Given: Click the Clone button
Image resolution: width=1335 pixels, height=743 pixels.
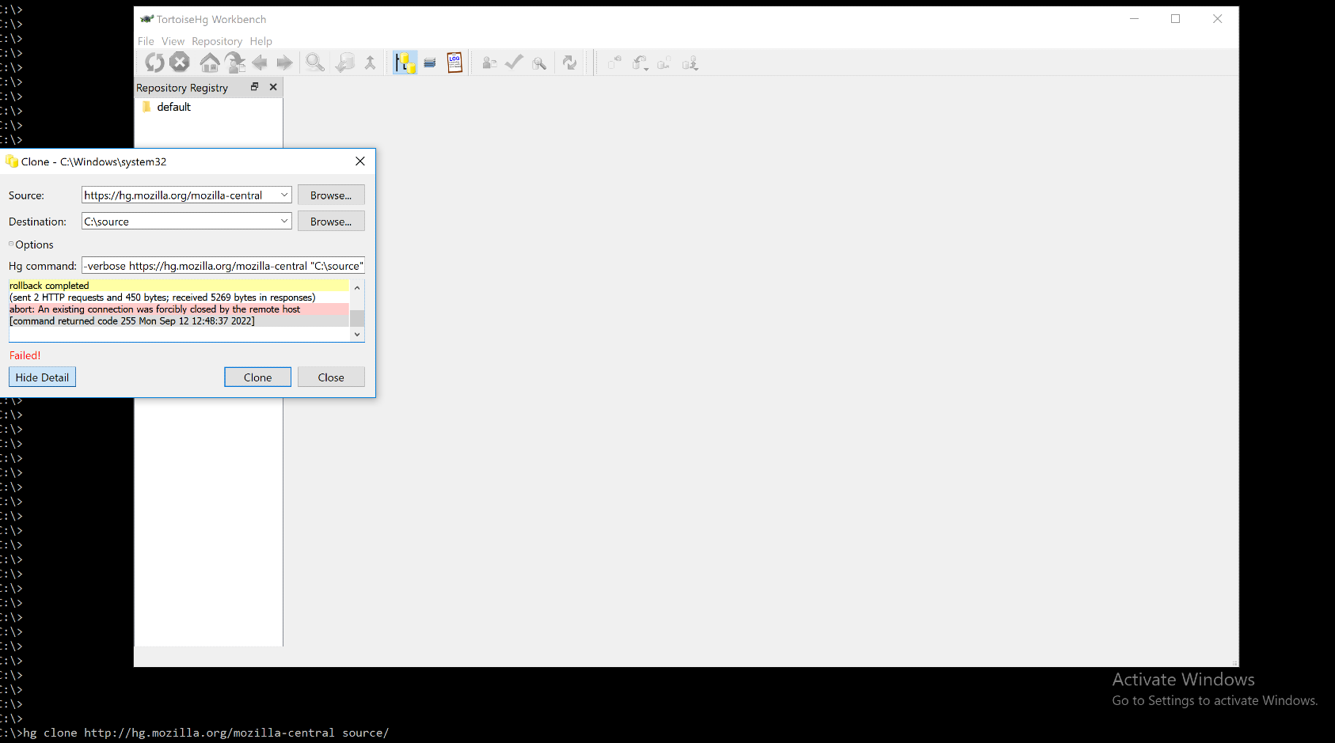Looking at the screenshot, I should pos(257,377).
